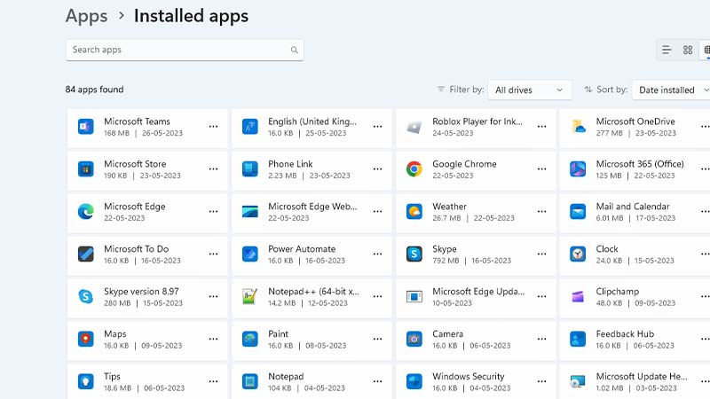Click the Microsoft 365 (Office) icon
Viewport: 710px width, 399px height.
click(x=578, y=169)
